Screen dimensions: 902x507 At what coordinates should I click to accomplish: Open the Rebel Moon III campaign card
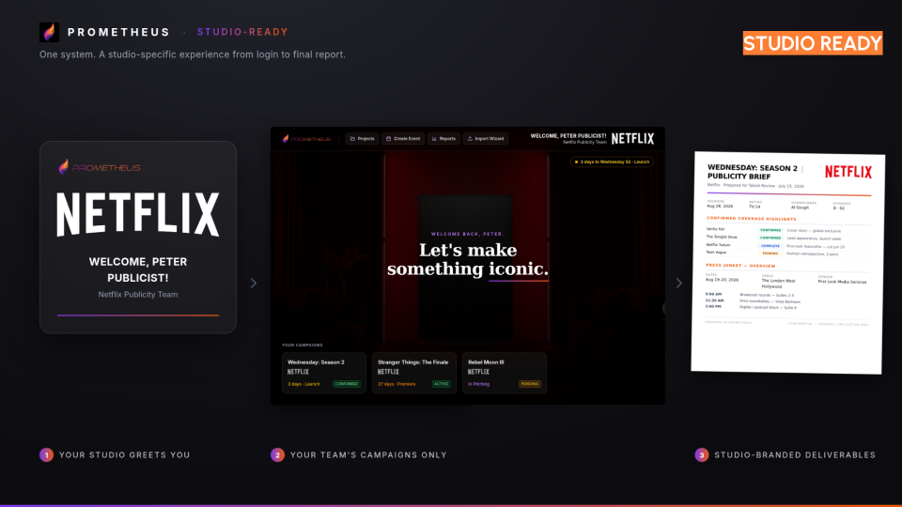[x=505, y=373]
